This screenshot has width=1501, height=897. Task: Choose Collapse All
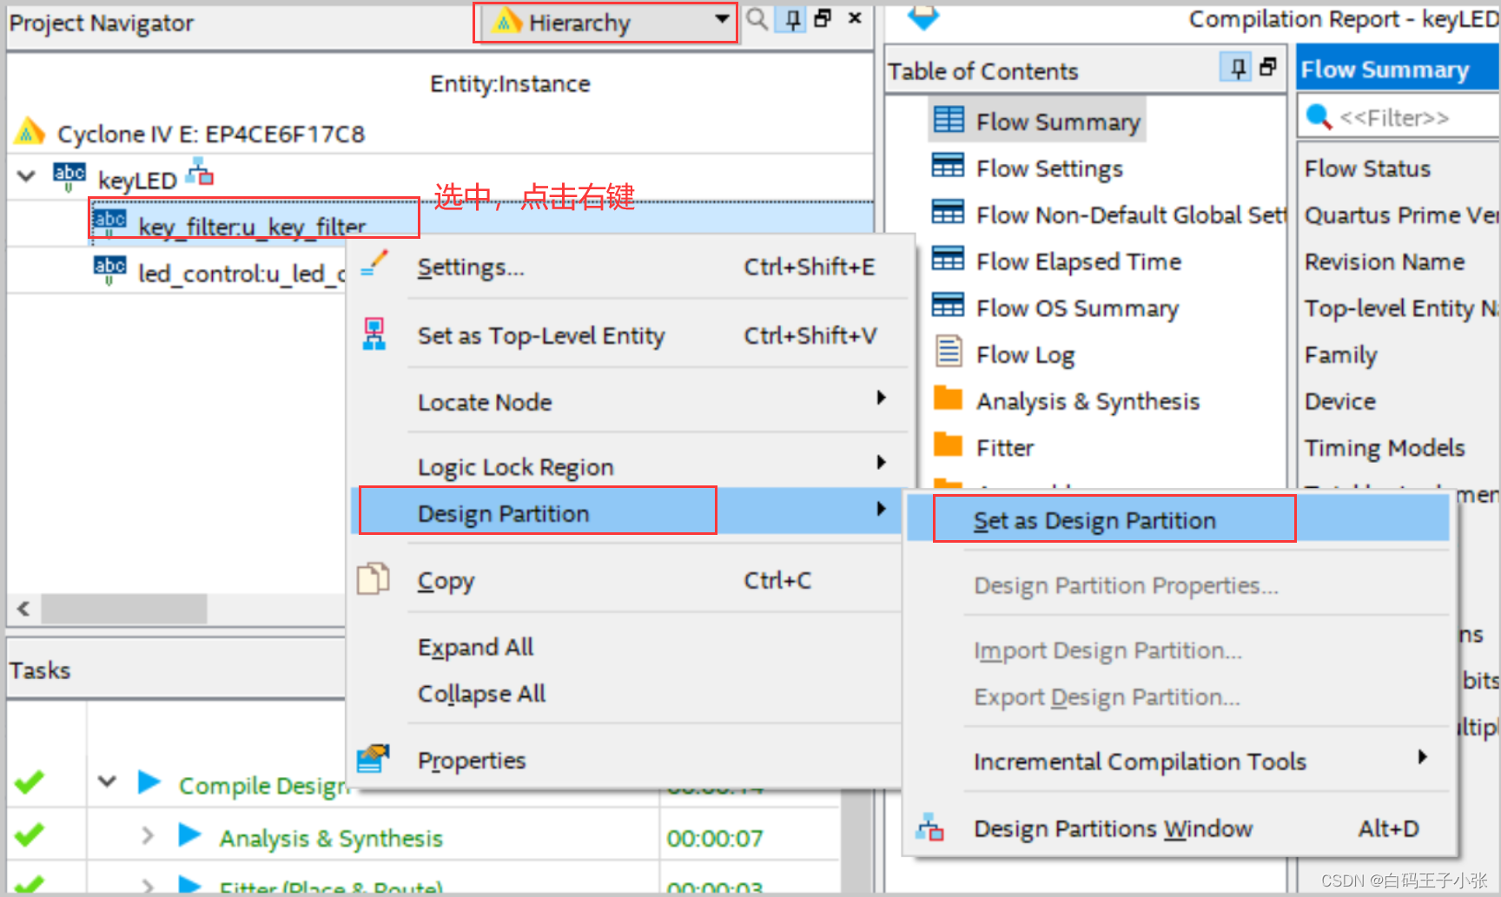(481, 694)
